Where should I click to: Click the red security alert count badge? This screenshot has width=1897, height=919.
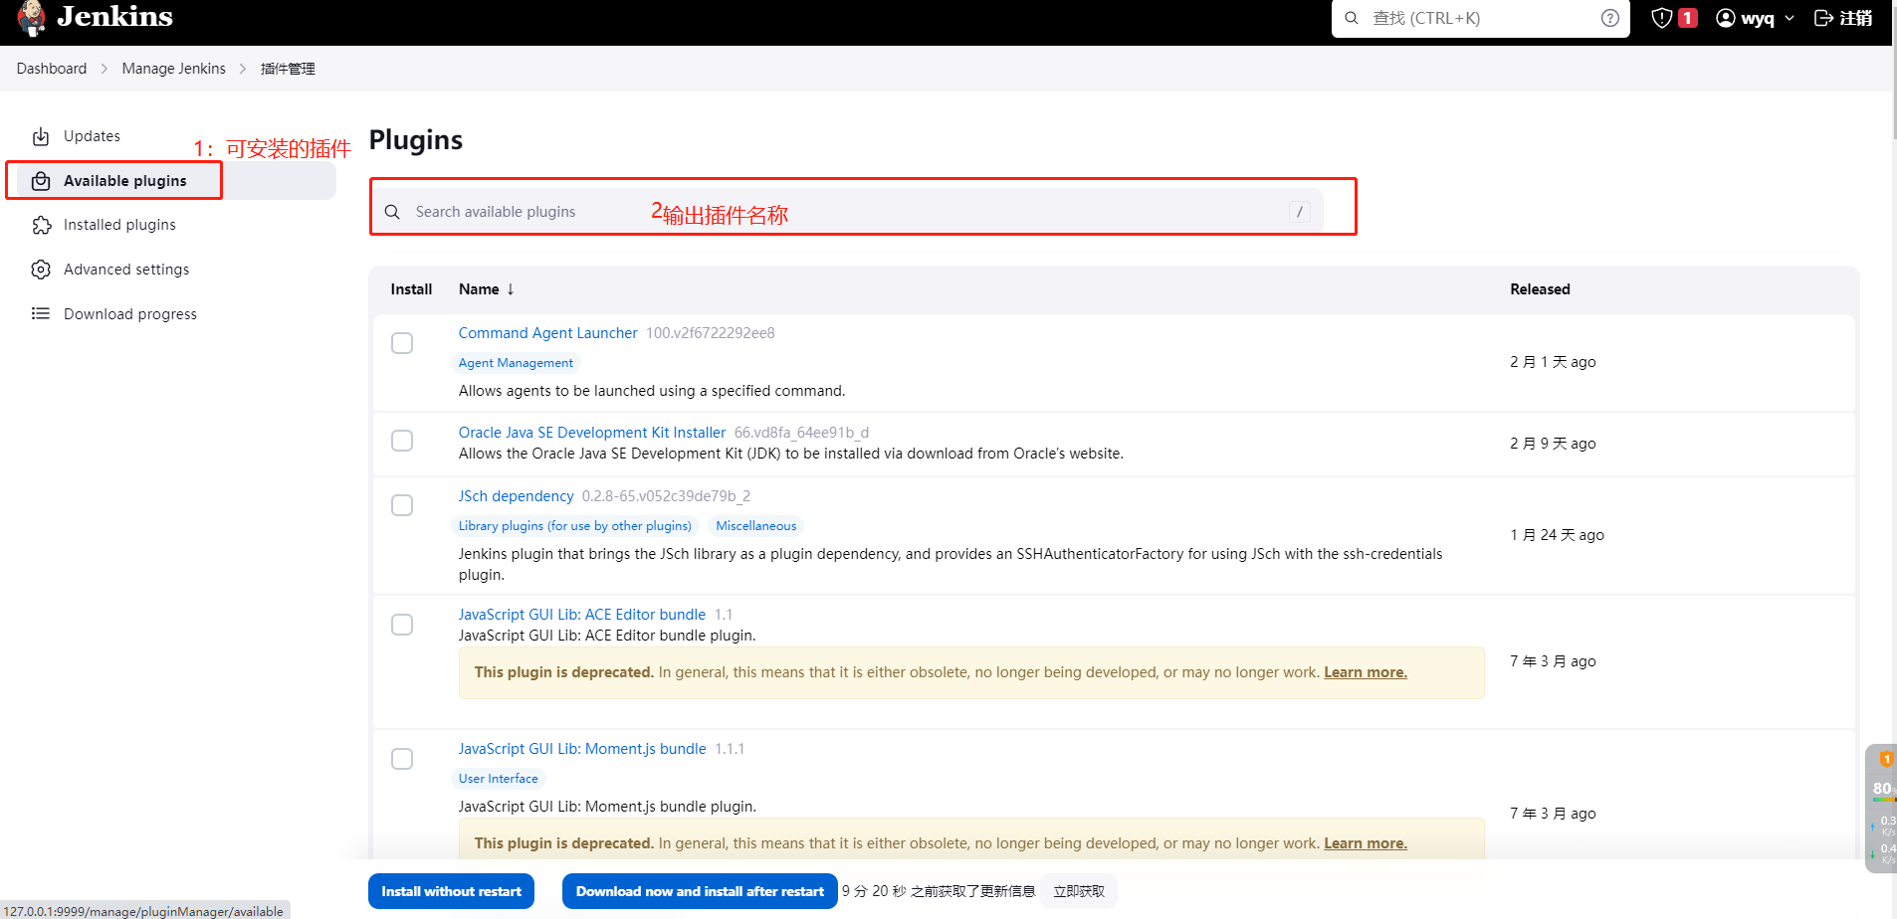(1687, 18)
